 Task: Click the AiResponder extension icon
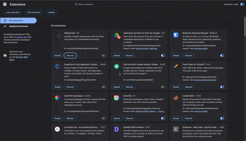(x=58, y=35)
